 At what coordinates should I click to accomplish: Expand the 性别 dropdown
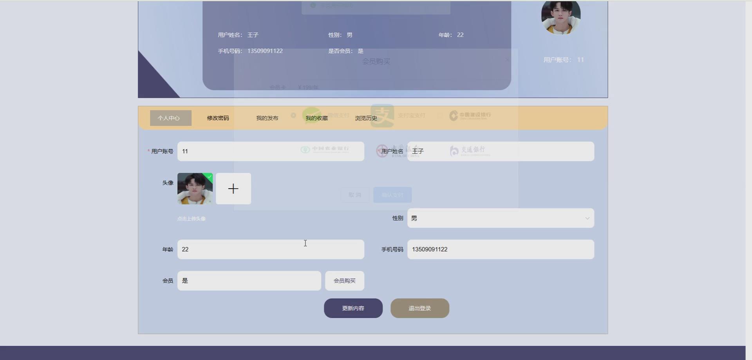pyautogui.click(x=501, y=218)
